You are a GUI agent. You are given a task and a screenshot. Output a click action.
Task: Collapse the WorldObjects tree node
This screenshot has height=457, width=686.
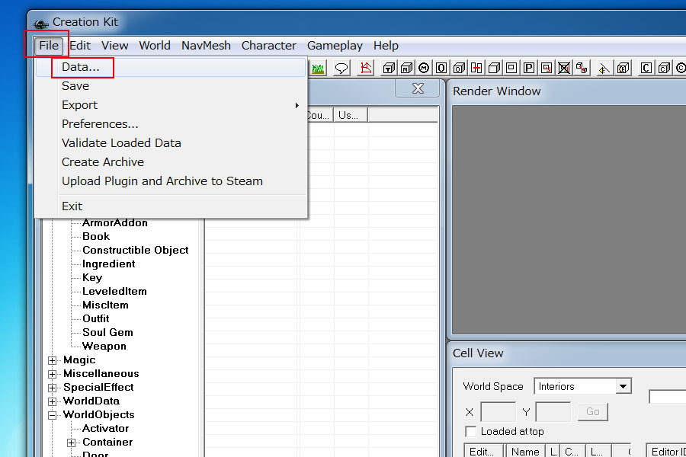[52, 415]
